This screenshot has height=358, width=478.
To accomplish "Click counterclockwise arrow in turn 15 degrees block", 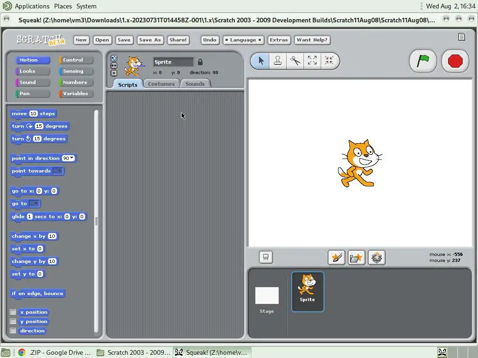I will click(x=28, y=138).
